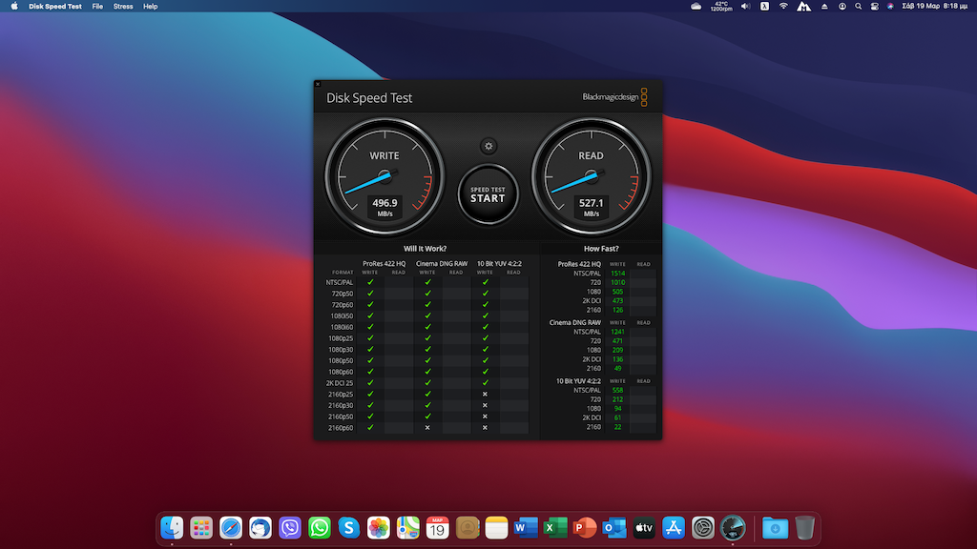The image size is (977, 549).
Task: Open Control Center in menu bar
Action: tap(875, 7)
